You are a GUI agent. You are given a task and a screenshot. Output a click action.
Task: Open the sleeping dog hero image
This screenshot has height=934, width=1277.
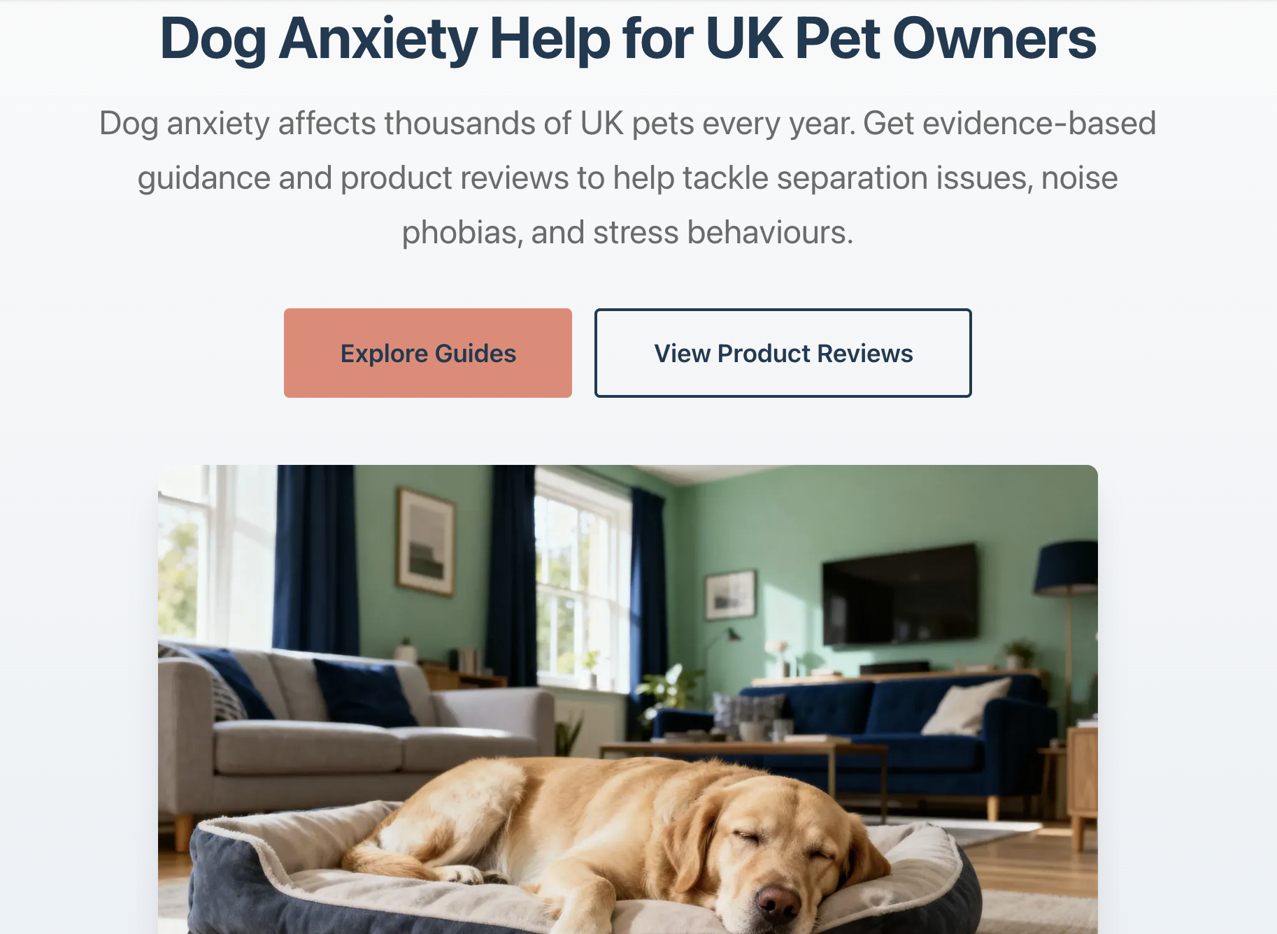(x=628, y=699)
